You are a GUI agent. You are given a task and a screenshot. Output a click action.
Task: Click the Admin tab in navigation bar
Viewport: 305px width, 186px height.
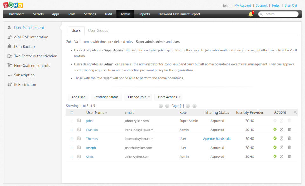[125, 14]
